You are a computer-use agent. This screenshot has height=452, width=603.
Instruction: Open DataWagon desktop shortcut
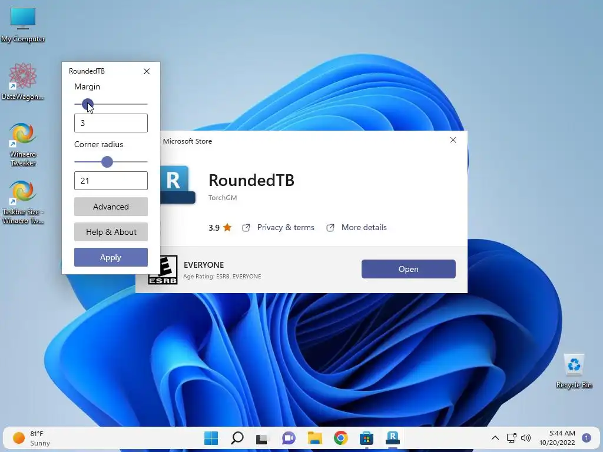[x=23, y=81]
